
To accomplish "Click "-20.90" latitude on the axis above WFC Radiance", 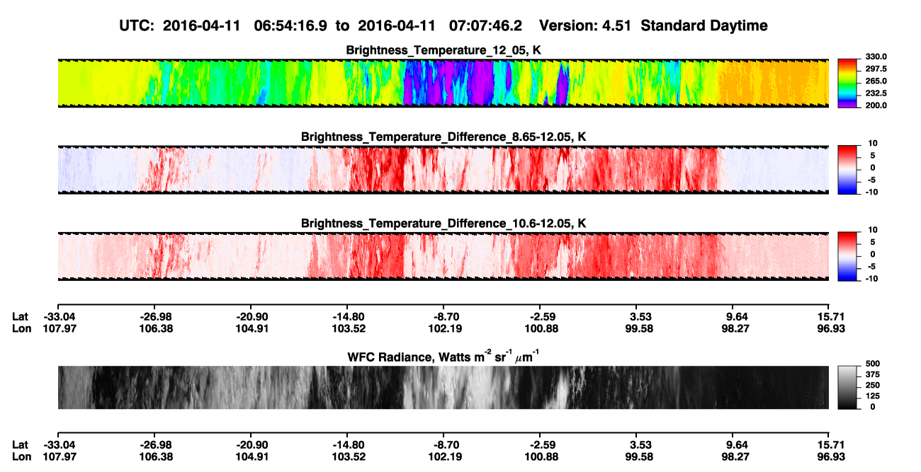I will coord(251,317).
